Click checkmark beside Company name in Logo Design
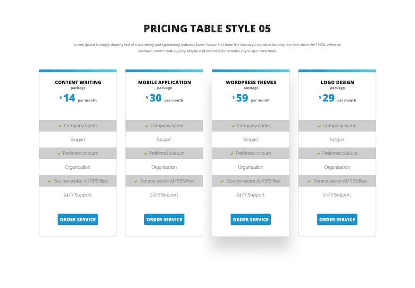Screen dimensions: 415x288 pos(319,126)
